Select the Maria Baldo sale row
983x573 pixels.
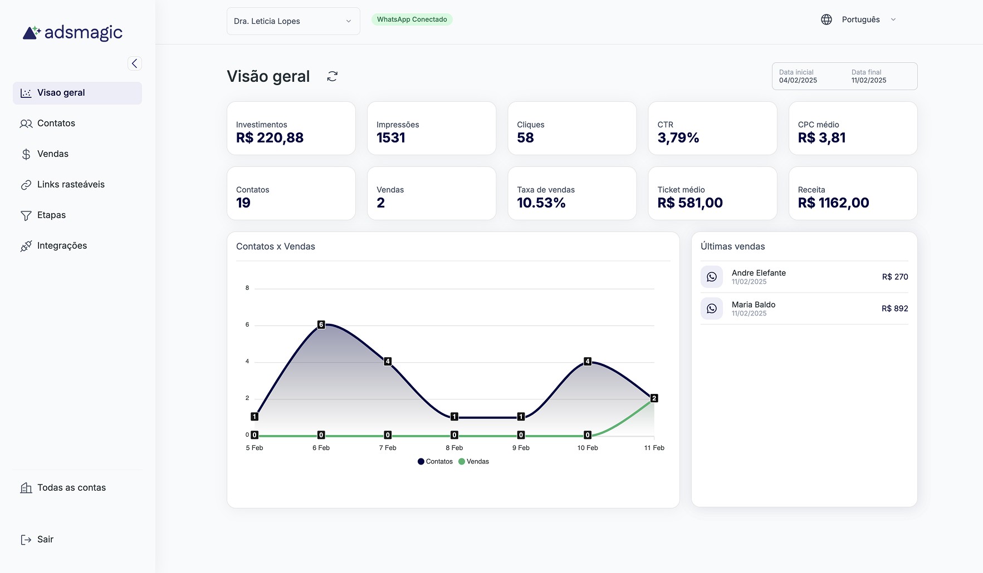[804, 308]
